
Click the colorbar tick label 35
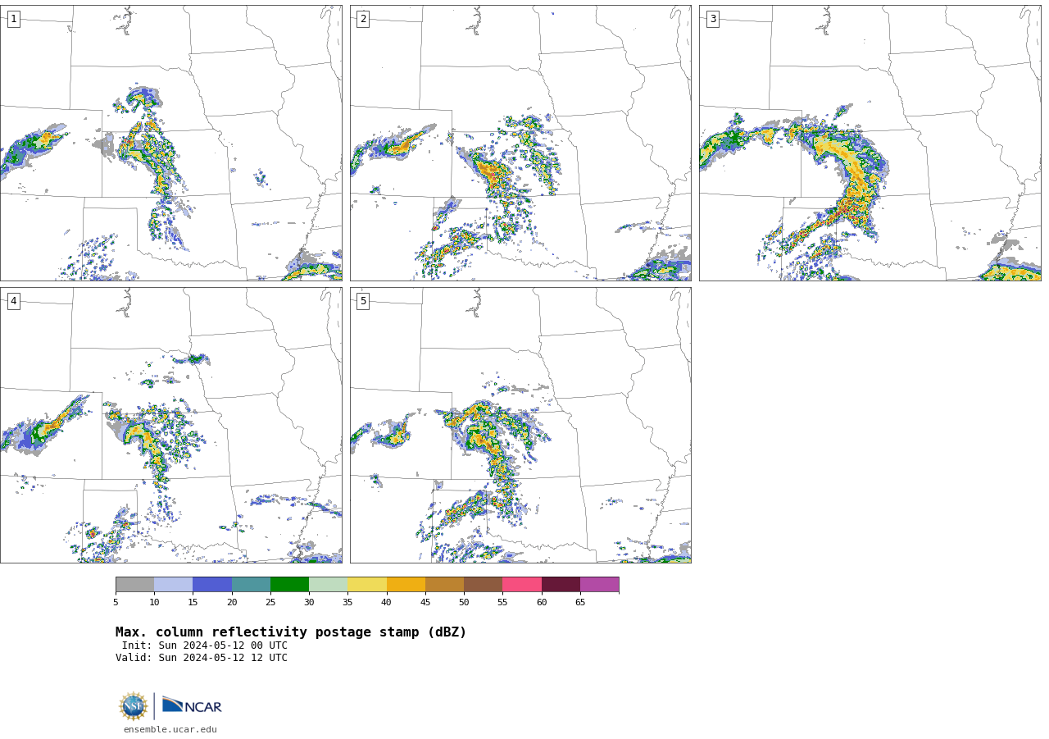pyautogui.click(x=347, y=602)
